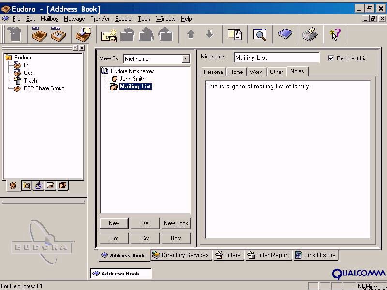Click the New nickname button
The width and height of the screenshot is (387, 290).
[x=114, y=223]
